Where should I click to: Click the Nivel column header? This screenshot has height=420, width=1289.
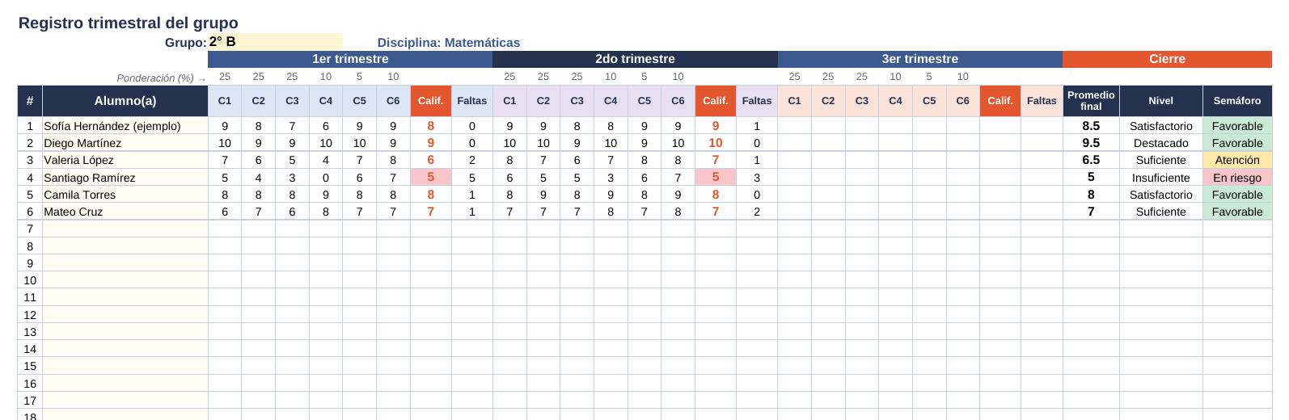[1160, 101]
